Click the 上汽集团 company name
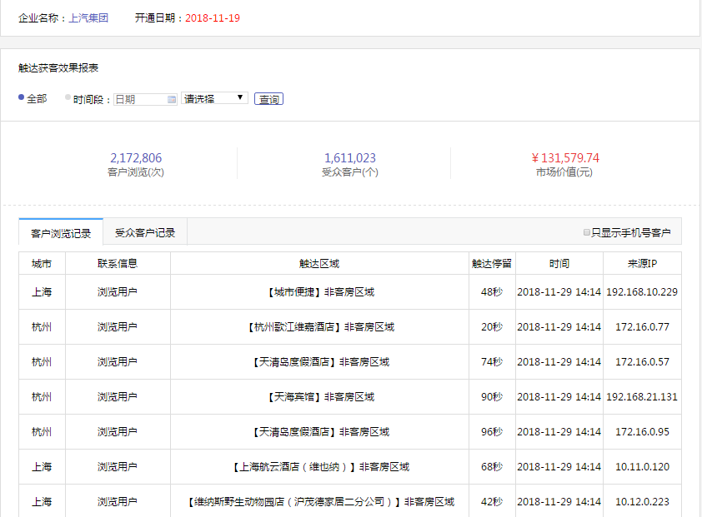 coord(89,17)
